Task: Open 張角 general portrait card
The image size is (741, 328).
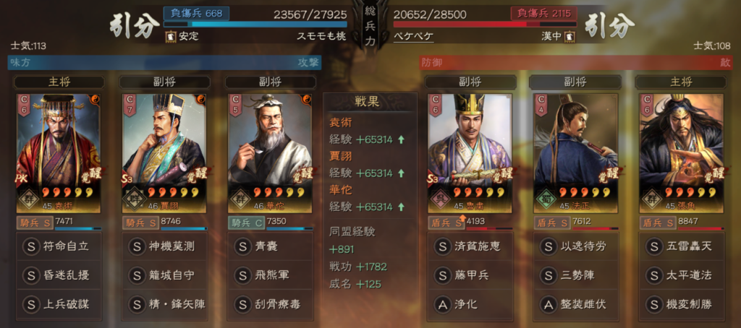Action: pyautogui.click(x=681, y=153)
